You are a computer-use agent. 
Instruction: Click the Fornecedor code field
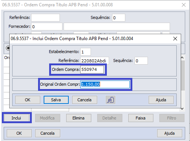pyautogui.click(x=47, y=26)
